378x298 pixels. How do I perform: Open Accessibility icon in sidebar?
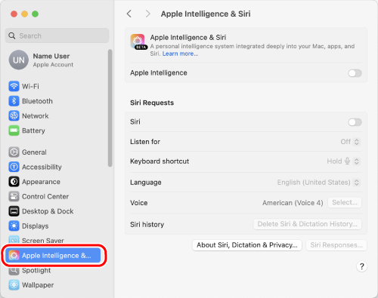tap(14, 167)
